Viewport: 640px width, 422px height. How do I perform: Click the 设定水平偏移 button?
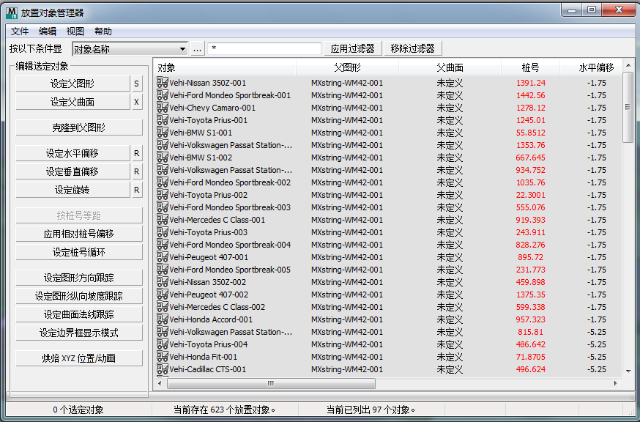coord(72,153)
